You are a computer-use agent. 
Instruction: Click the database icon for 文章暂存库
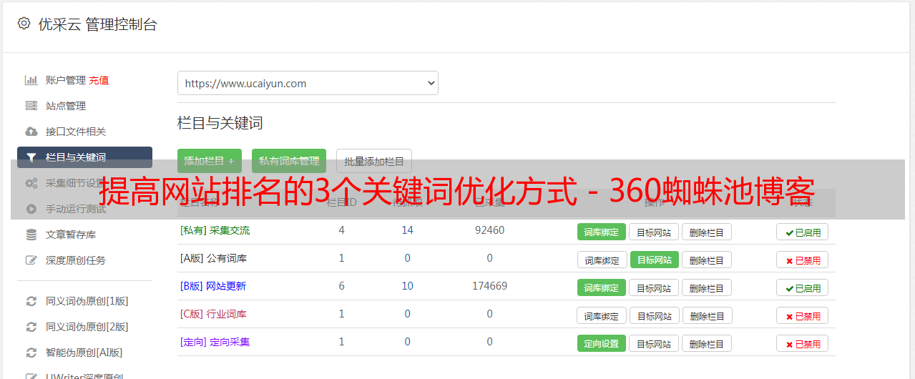[x=31, y=235]
